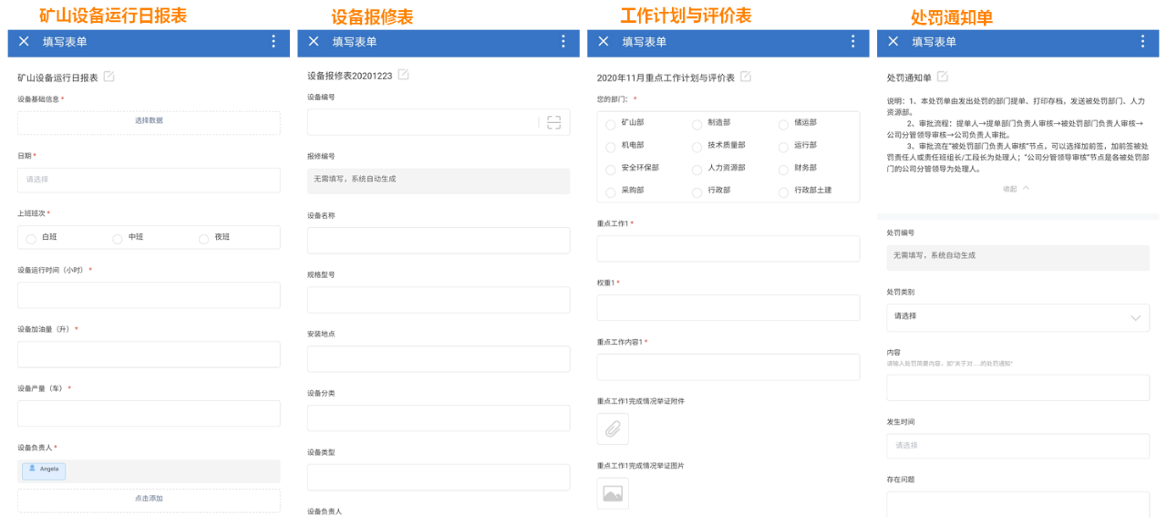The image size is (1167, 526).
Task: Select the 夜班 shift radio button
Action: (x=204, y=238)
